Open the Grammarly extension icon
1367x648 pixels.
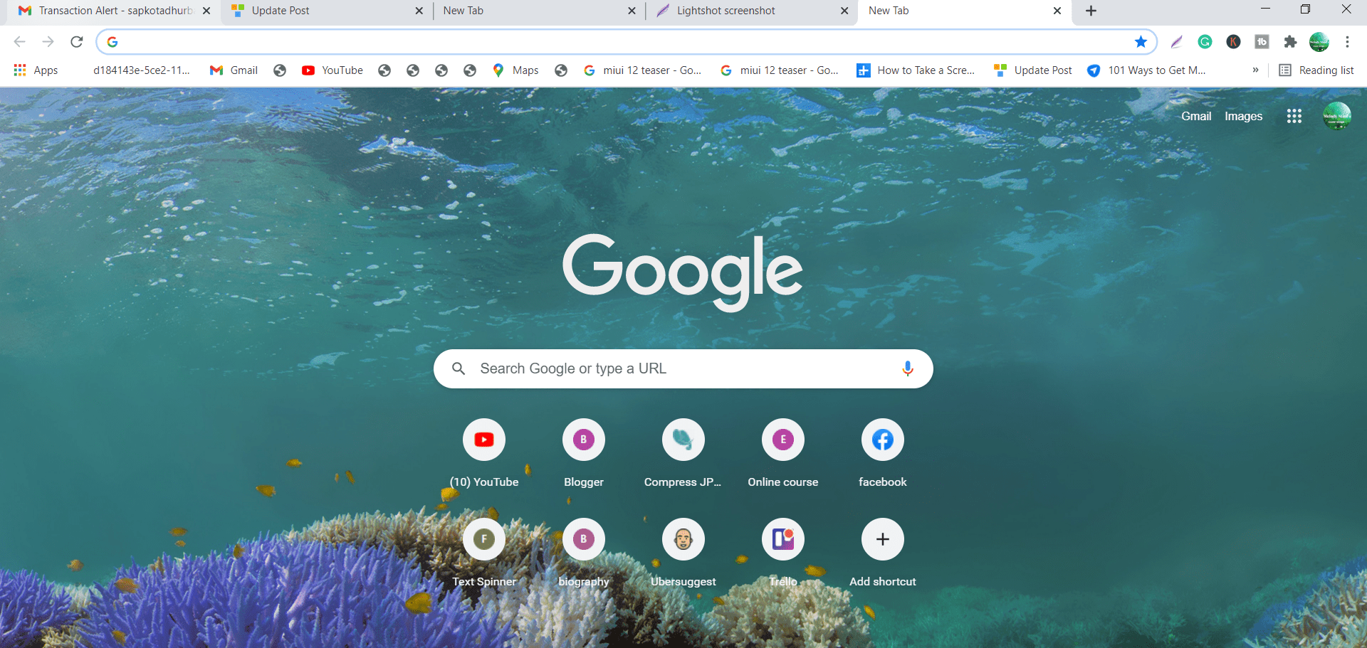(1205, 42)
